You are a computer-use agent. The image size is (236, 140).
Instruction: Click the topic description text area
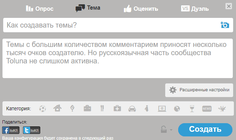pyautogui.click(x=117, y=58)
